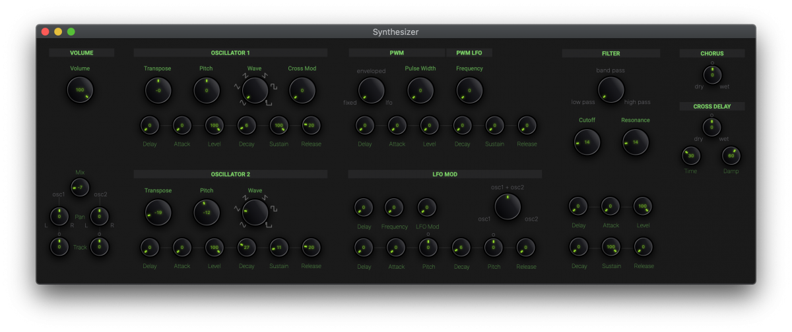
Task: Adjust the Oscillator 2 Level knob
Action: coord(214,248)
